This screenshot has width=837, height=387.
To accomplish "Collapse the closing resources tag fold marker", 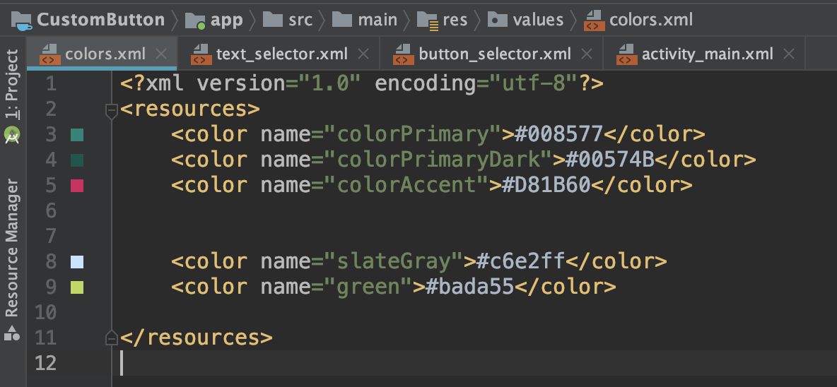I will coord(112,338).
